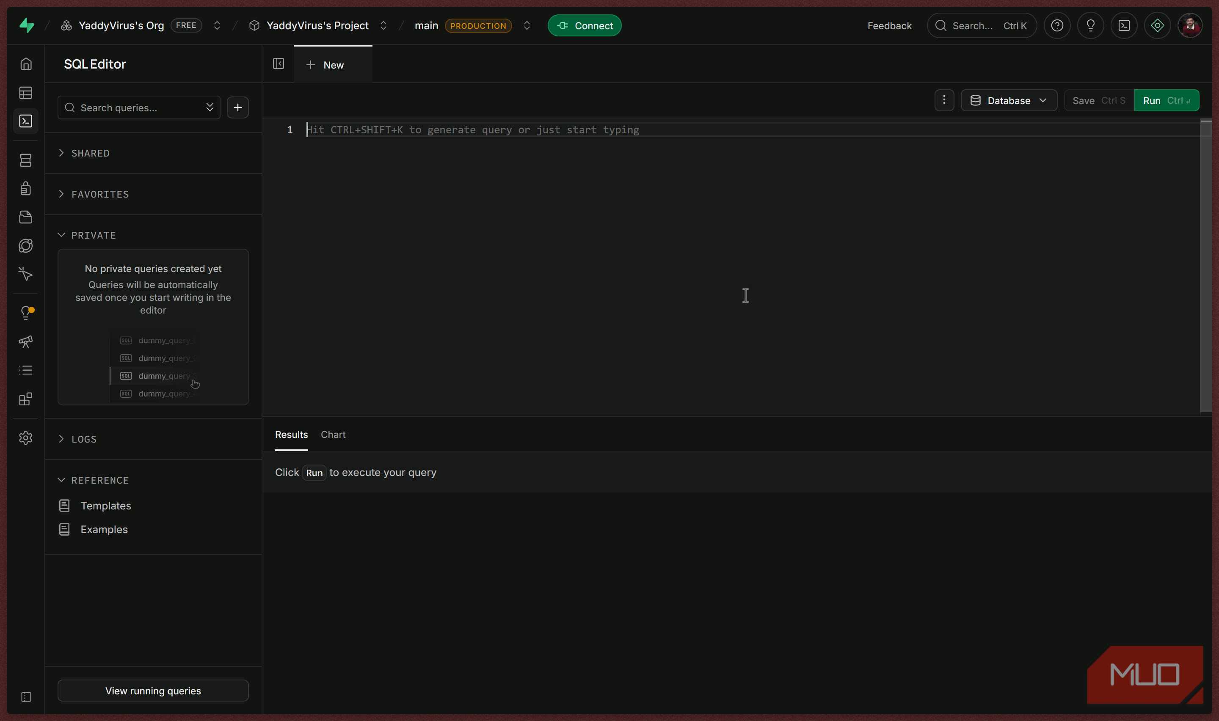This screenshot has height=721, width=1219.
Task: Open the user avatar menu
Action: (1190, 25)
